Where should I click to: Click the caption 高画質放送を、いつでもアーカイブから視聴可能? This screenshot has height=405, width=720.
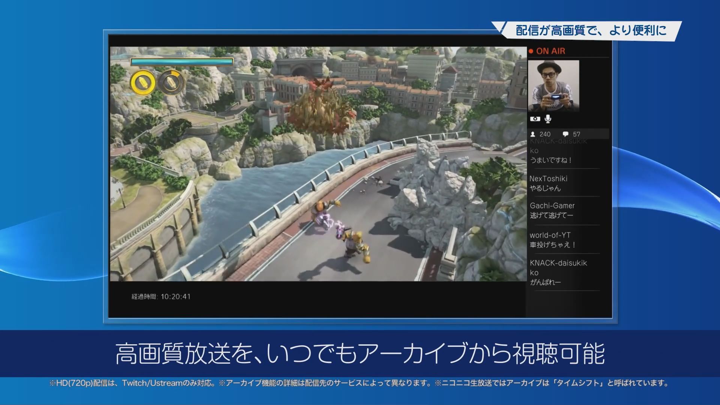360,353
